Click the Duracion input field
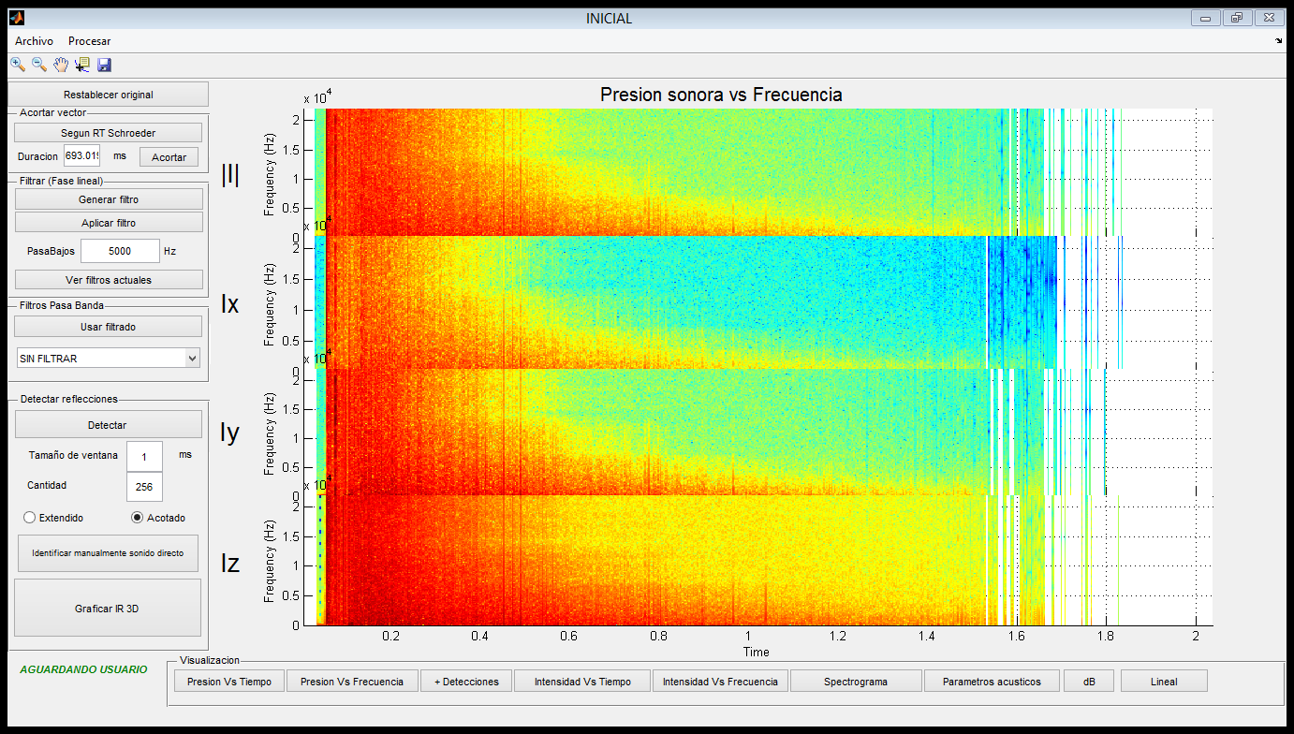 pyautogui.click(x=81, y=156)
